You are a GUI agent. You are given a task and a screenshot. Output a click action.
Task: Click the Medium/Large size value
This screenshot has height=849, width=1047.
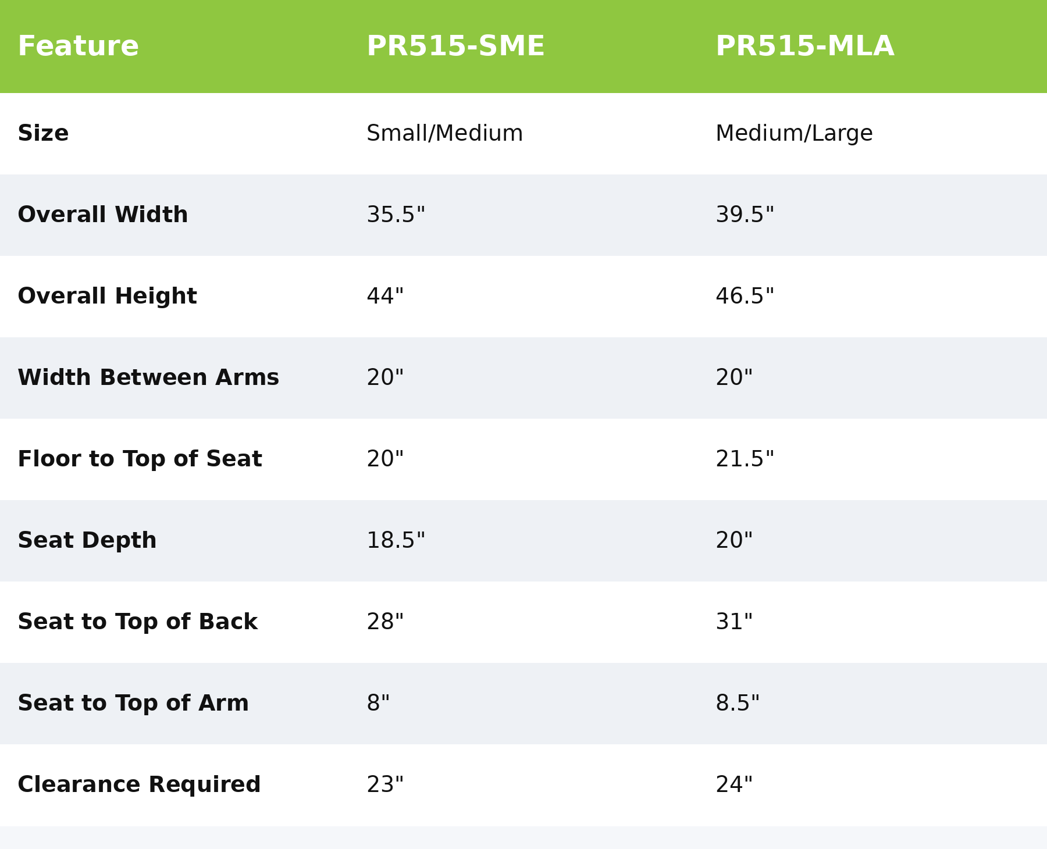click(x=794, y=134)
